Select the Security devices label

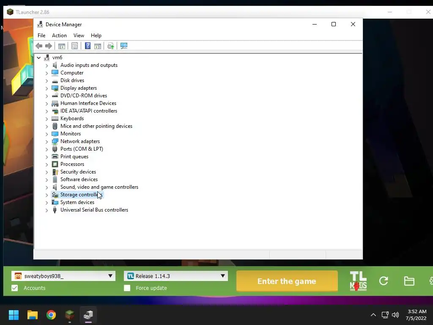coord(78,172)
